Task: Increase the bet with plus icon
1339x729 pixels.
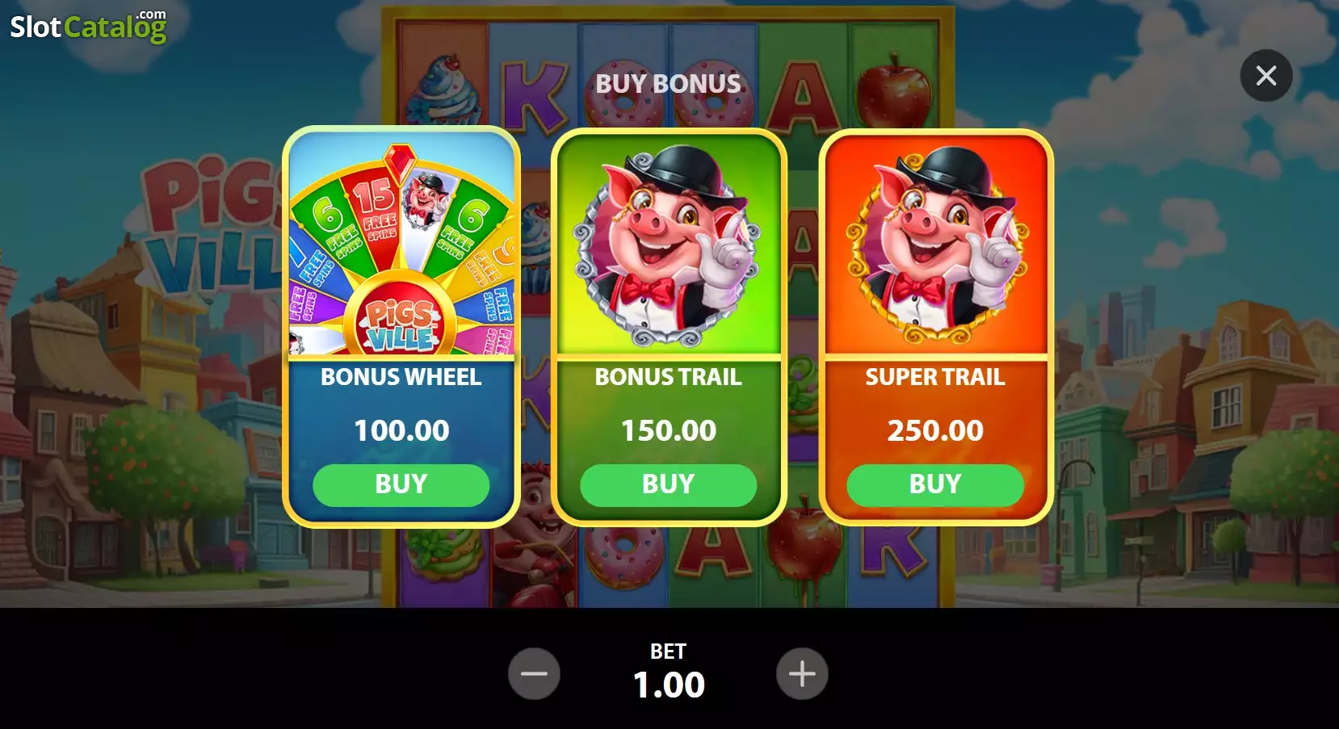Action: click(802, 673)
